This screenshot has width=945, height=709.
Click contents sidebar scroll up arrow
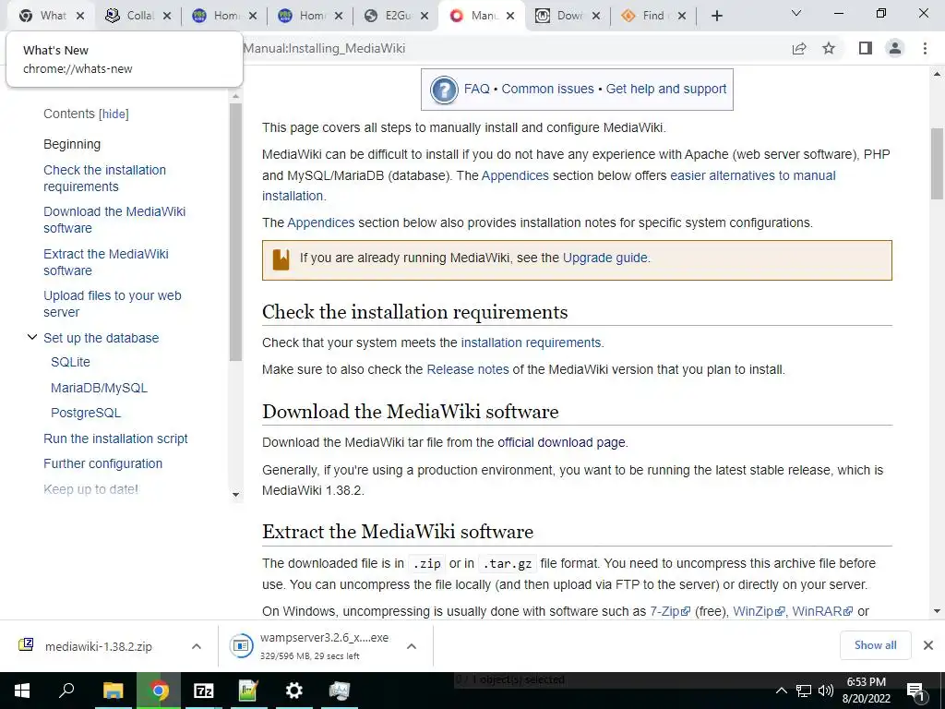[x=235, y=96]
